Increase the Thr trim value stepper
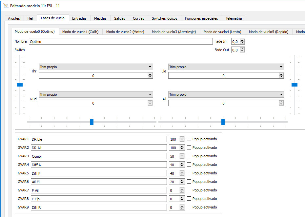 pyautogui.click(x=150, y=74)
